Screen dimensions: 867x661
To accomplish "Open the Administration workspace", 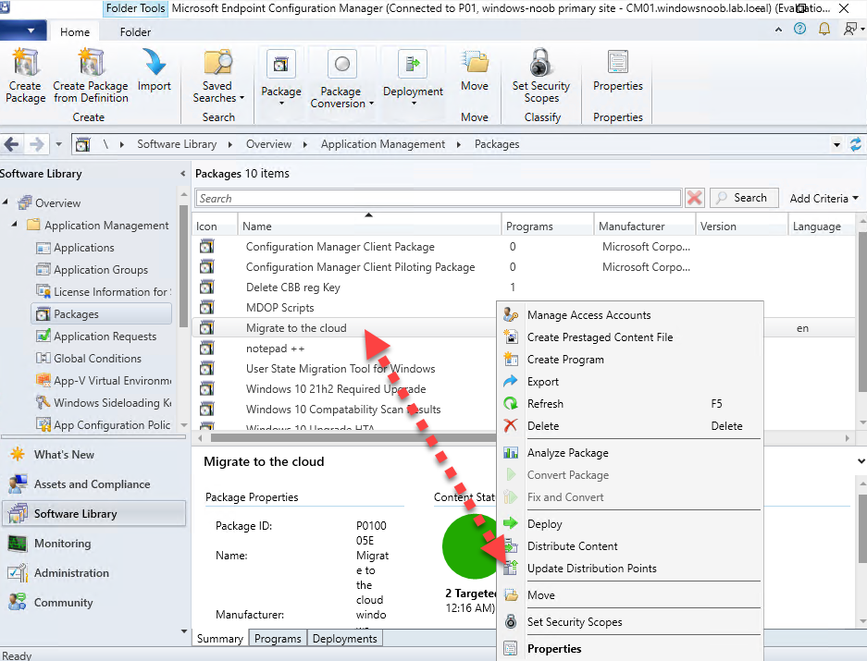I will pos(71,573).
